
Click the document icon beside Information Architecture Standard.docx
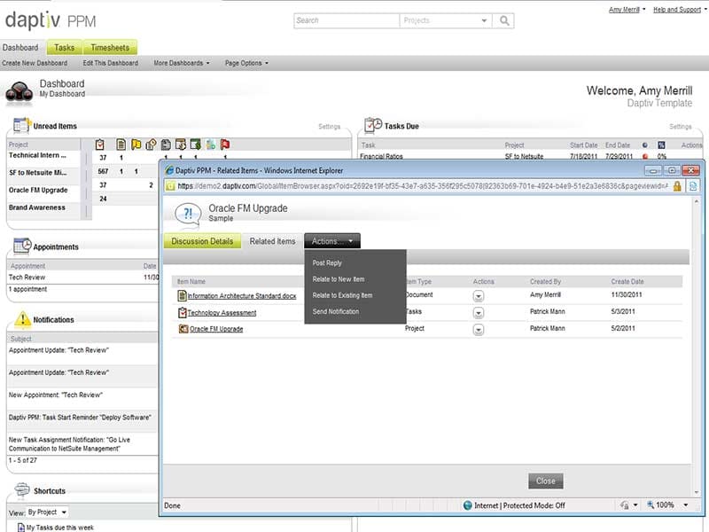pyautogui.click(x=183, y=296)
